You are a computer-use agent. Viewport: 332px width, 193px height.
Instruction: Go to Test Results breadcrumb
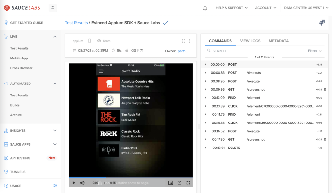76,23
